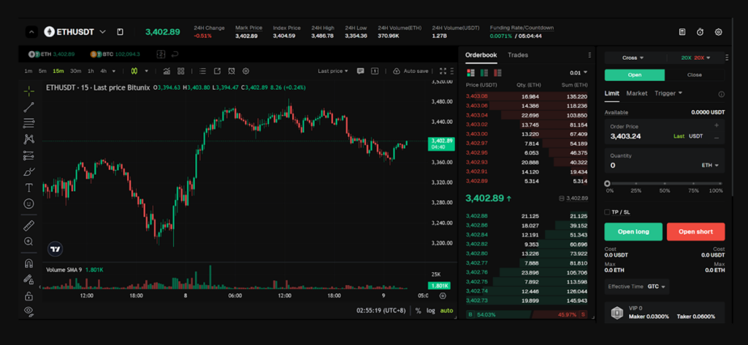Click the TradingView logo on chart
Image resolution: width=748 pixels, height=345 pixels.
coord(56,249)
